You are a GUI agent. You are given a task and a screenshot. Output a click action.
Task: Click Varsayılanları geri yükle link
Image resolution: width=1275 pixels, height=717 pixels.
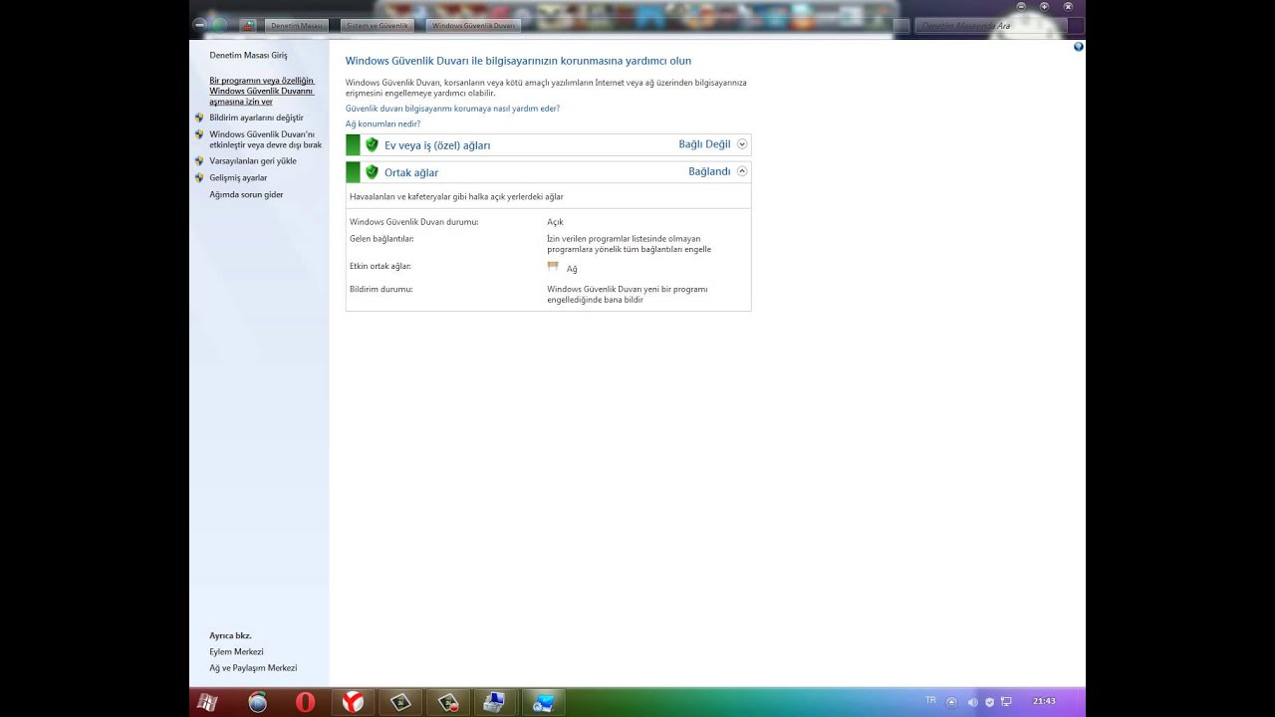(x=253, y=160)
